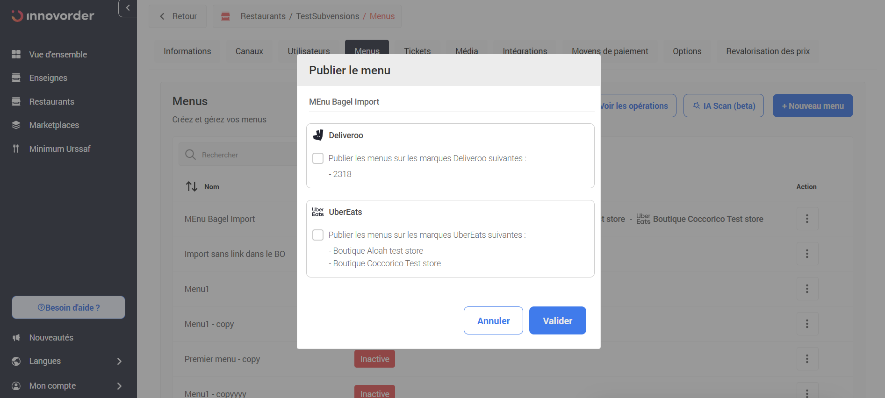Screen dimensions: 885x398
Task: Click the Vue d'ensemble dashboard icon
Action: click(x=16, y=54)
